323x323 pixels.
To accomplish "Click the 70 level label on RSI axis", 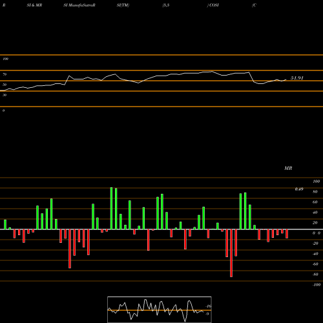I will pyautogui.click(x=5, y=74).
